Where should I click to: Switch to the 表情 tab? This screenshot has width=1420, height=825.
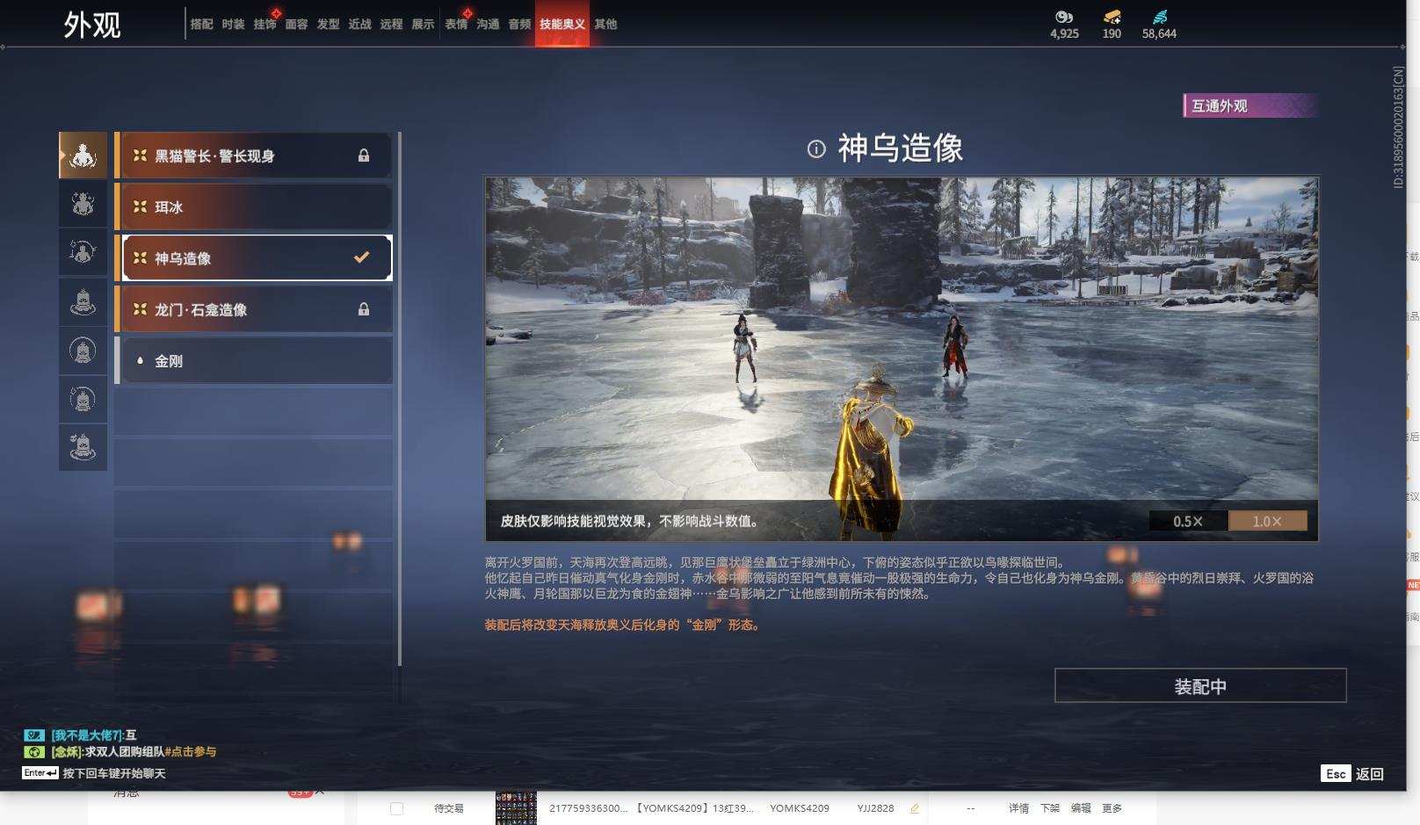pos(456,24)
